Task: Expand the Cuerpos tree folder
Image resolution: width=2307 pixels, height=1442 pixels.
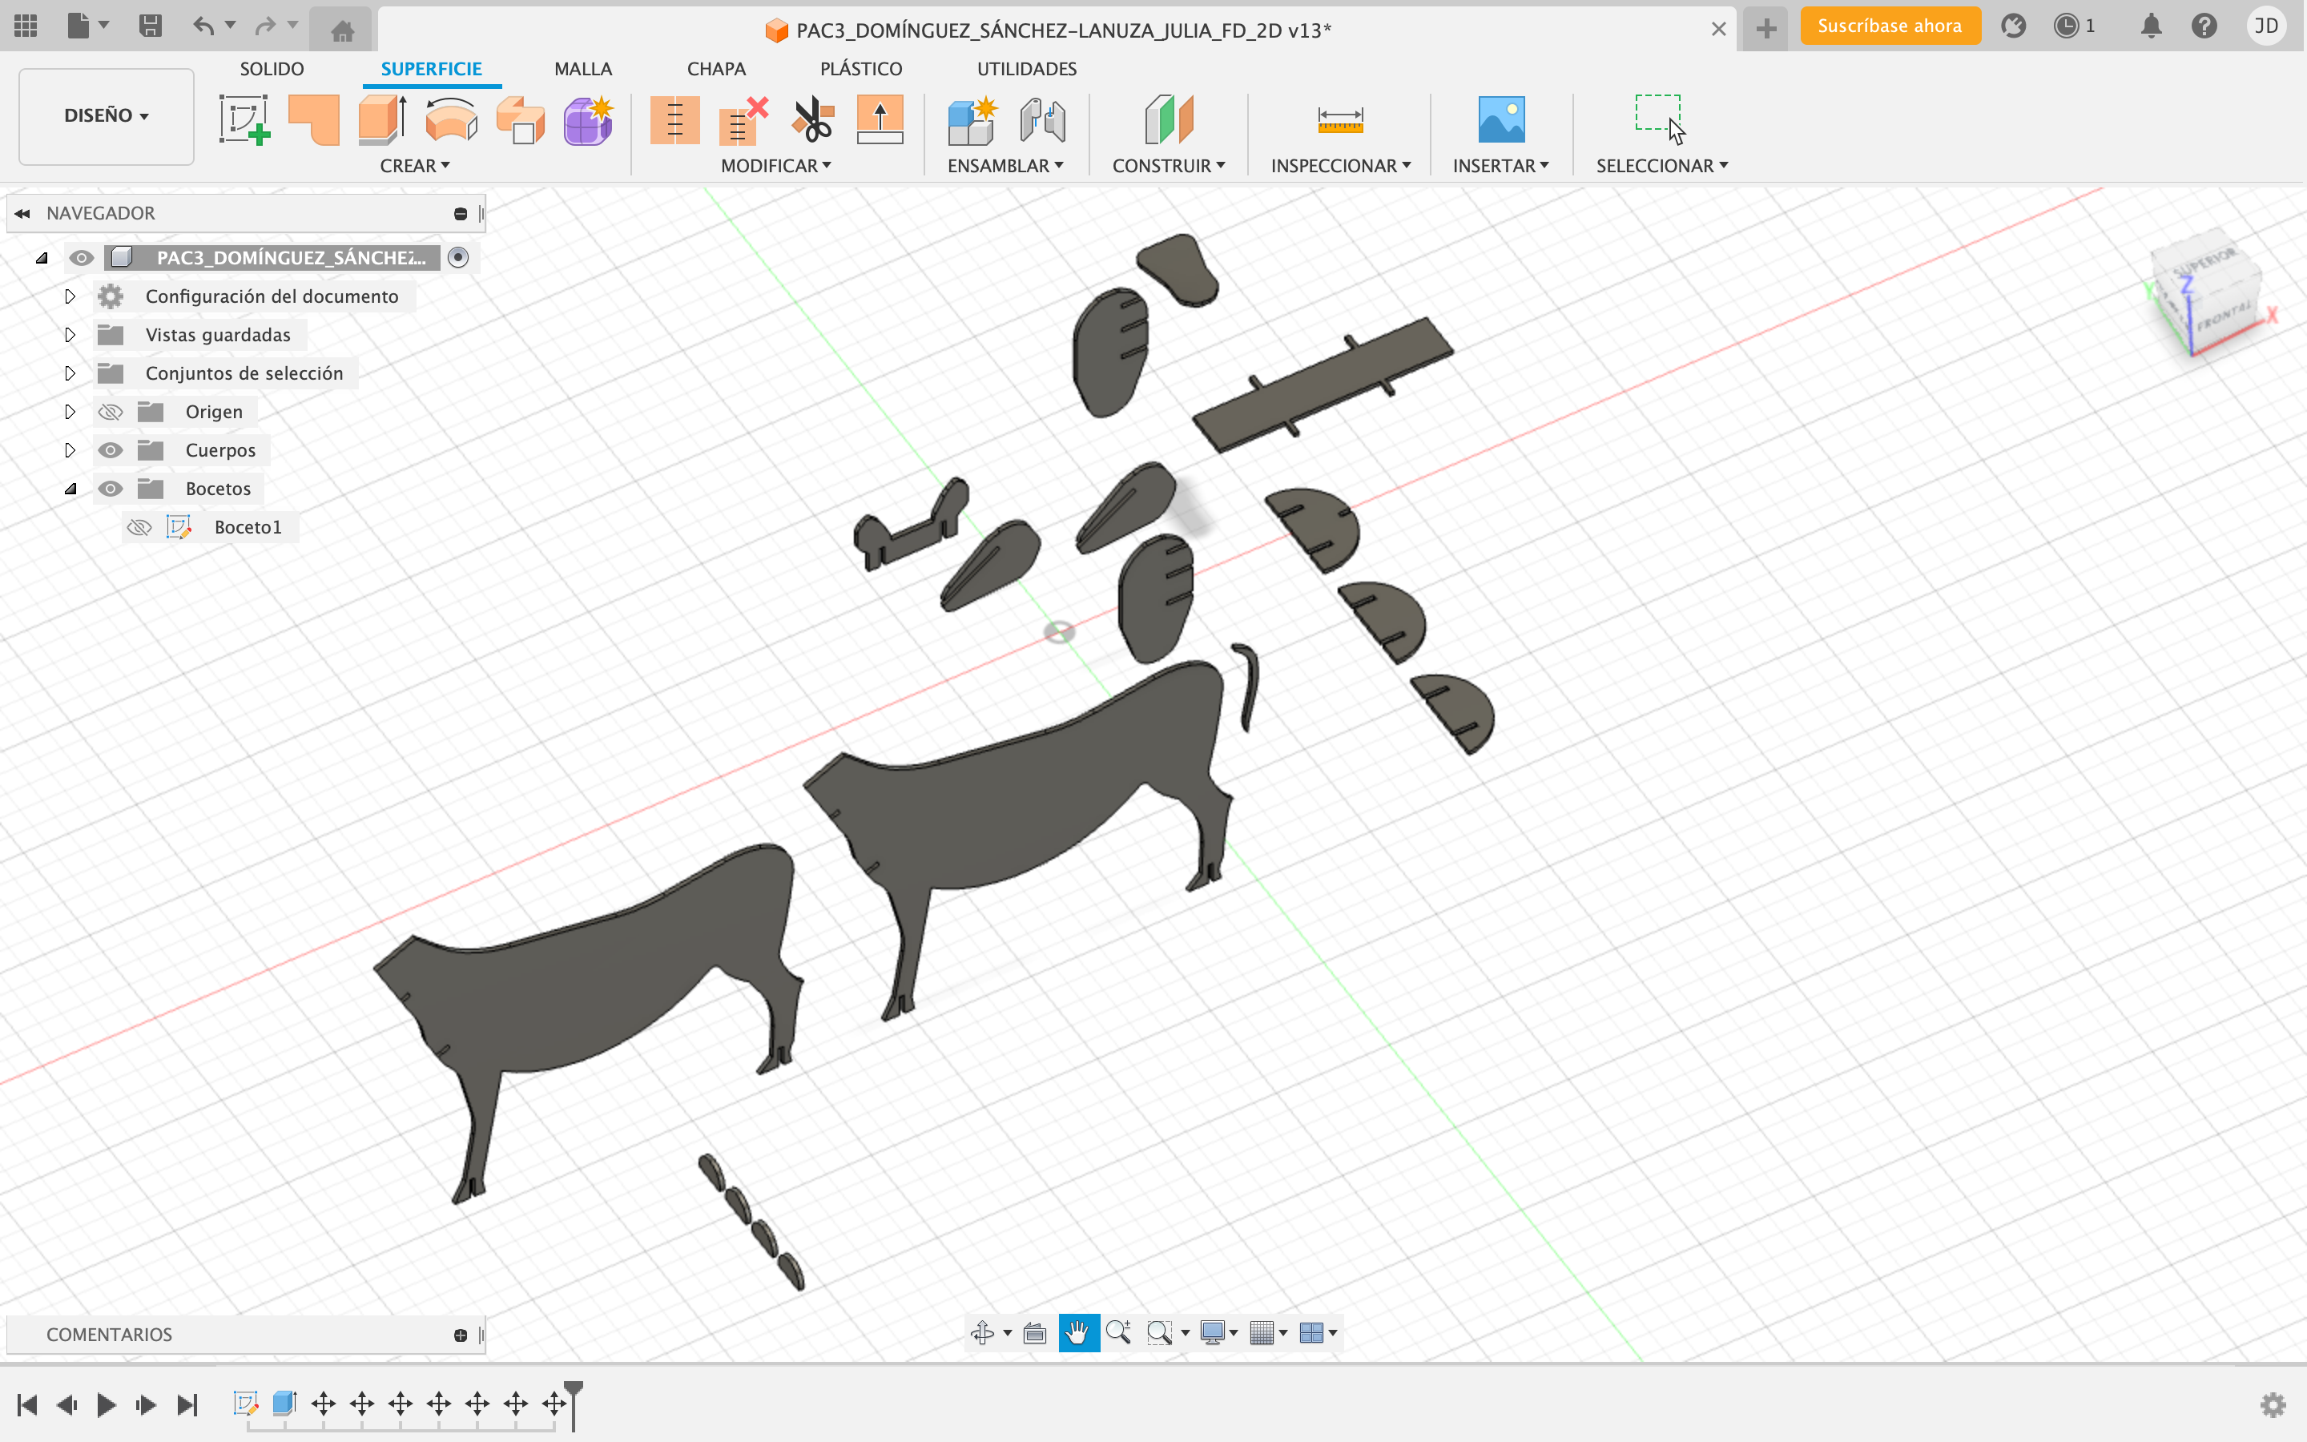Action: [x=70, y=450]
